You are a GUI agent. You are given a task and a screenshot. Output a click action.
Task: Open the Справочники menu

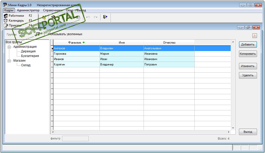tap(53, 10)
